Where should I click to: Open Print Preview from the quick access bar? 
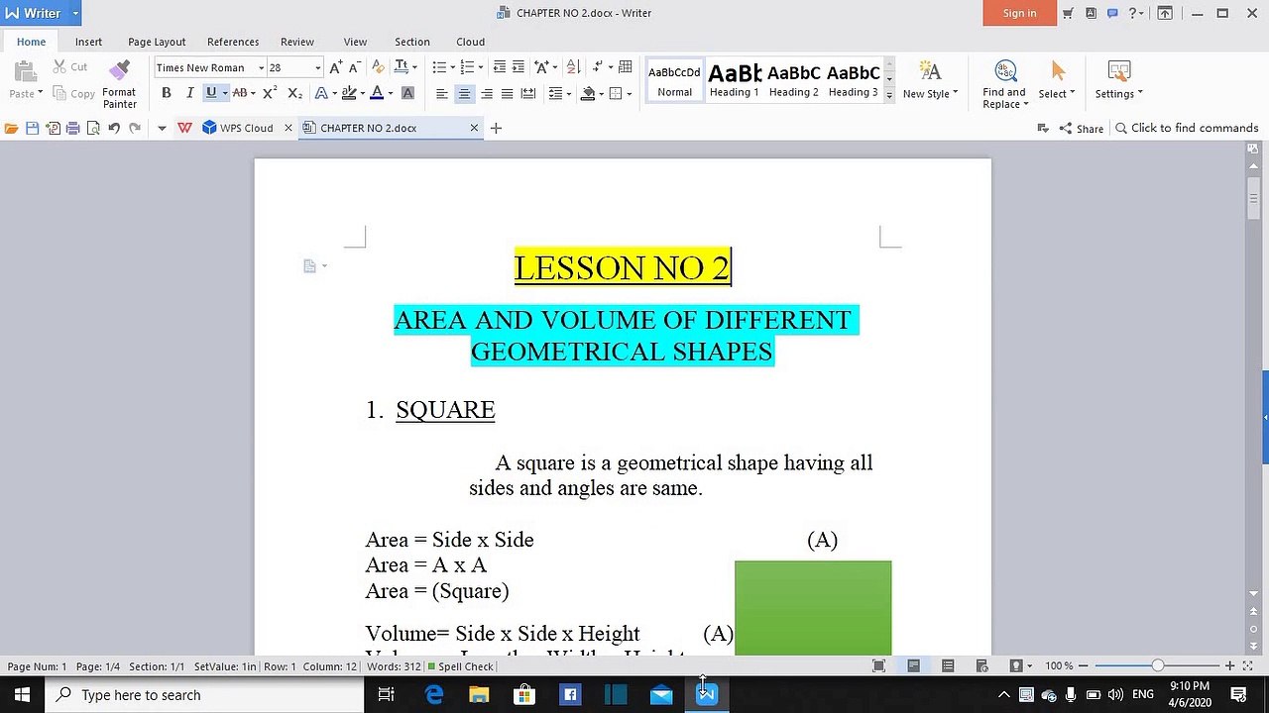point(93,128)
